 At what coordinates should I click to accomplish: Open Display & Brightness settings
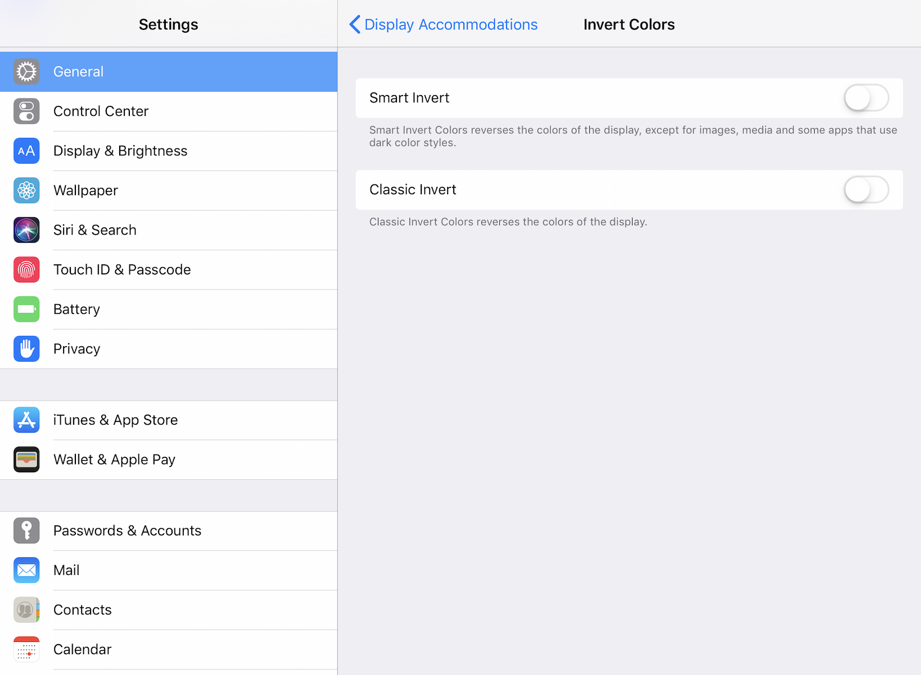click(169, 151)
